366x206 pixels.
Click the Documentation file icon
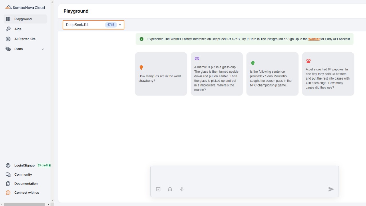coord(8,184)
